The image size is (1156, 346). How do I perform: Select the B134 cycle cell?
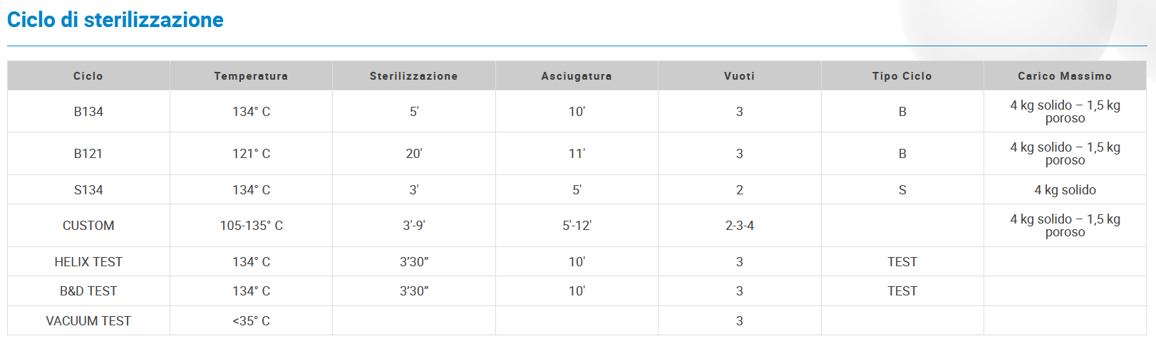click(88, 112)
